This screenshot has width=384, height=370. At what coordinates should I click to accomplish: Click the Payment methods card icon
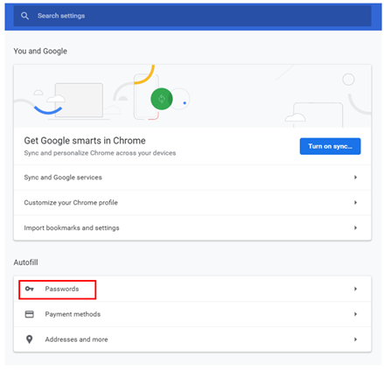[30, 314]
